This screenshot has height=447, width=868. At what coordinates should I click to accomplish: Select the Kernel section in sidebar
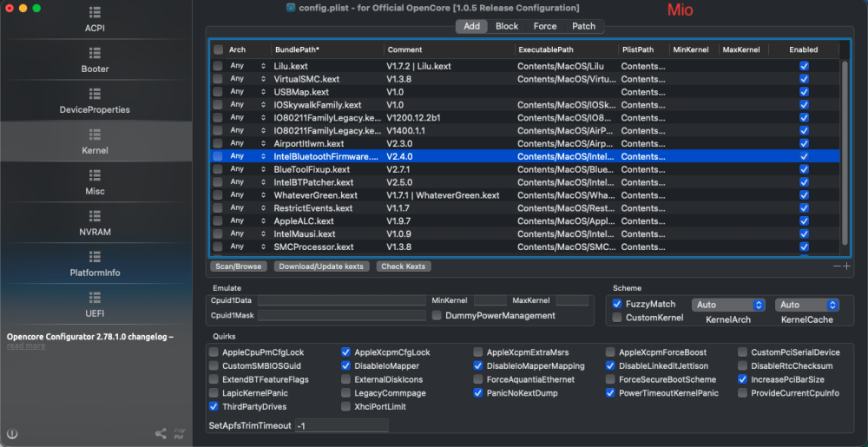coord(95,142)
